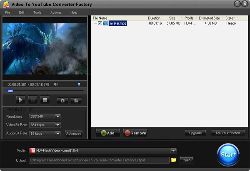Screen dimensions: 250x171
Task: Click the Output path field
Action: point(98,160)
